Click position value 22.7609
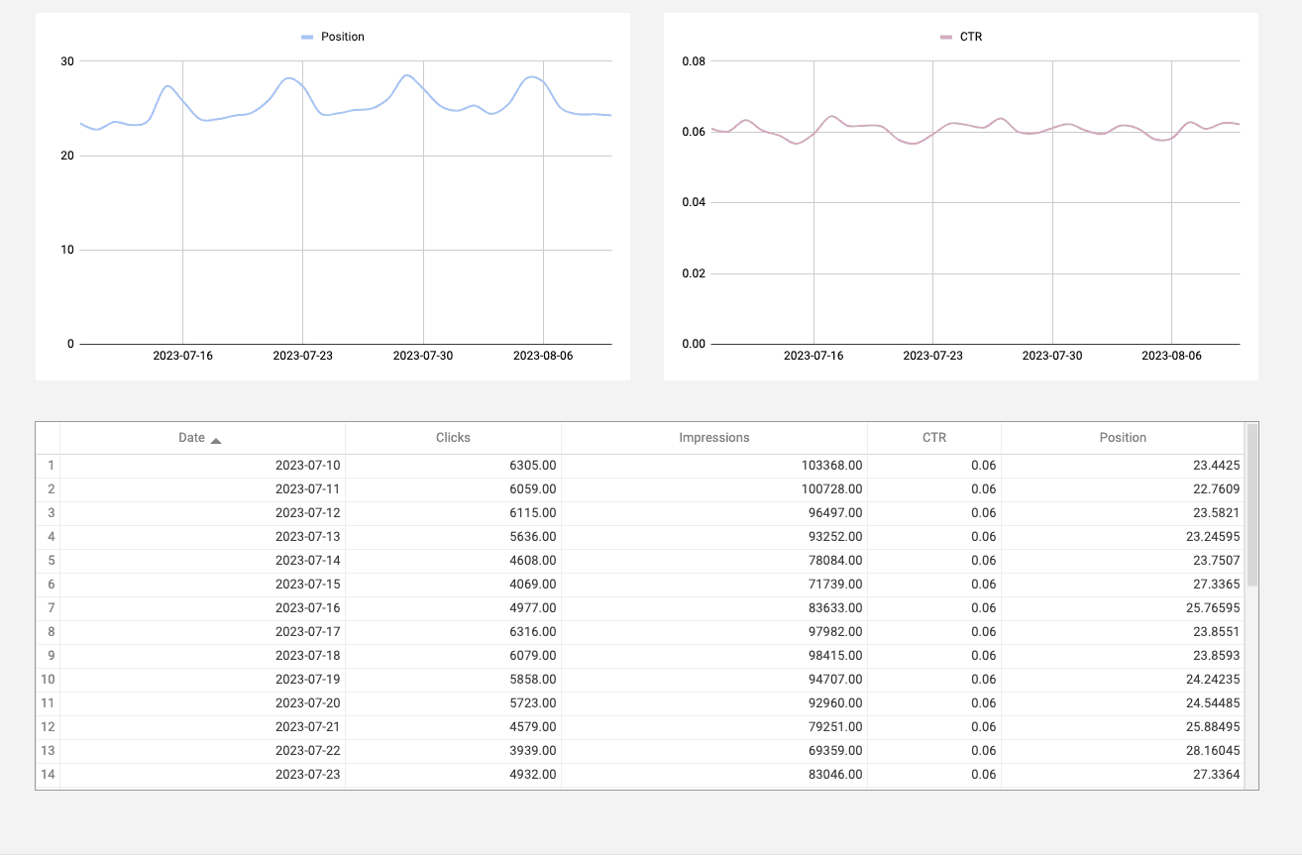The image size is (1302, 857). [x=1218, y=488]
